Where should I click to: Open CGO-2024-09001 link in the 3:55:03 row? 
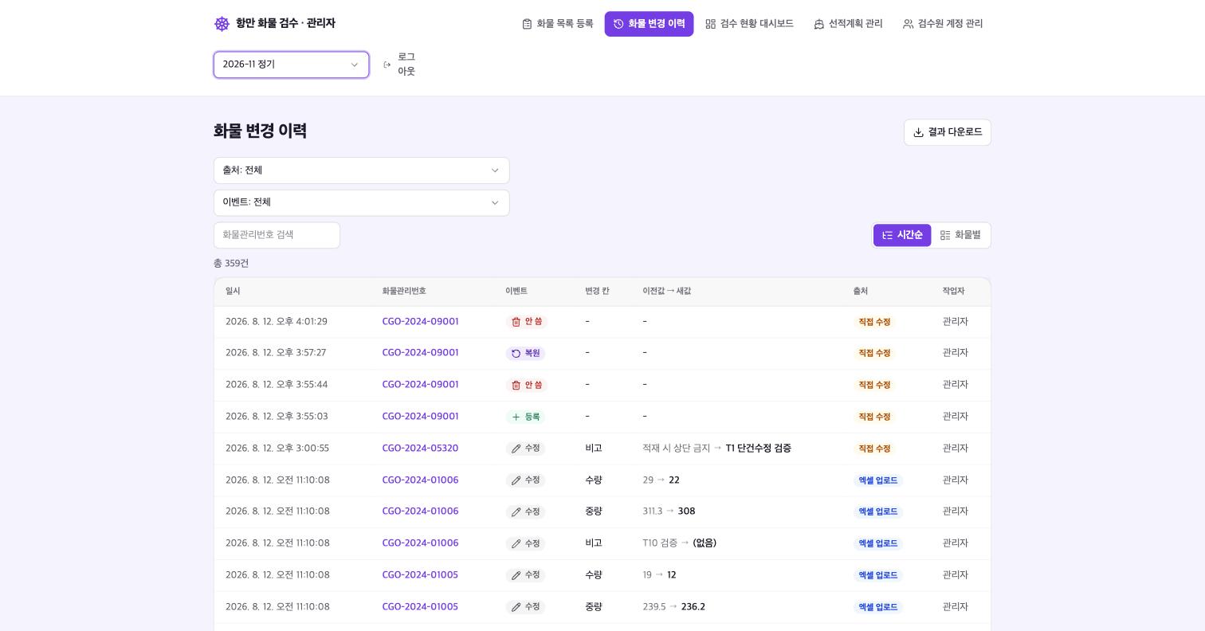420,417
